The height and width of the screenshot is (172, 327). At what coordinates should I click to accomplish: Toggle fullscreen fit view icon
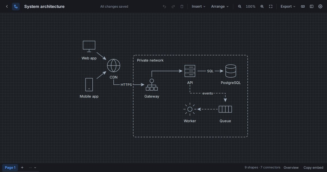(x=271, y=6)
